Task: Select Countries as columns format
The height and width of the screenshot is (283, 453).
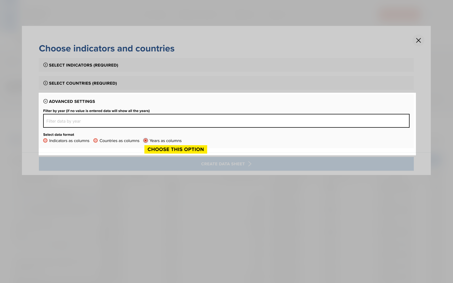Action: pyautogui.click(x=96, y=140)
